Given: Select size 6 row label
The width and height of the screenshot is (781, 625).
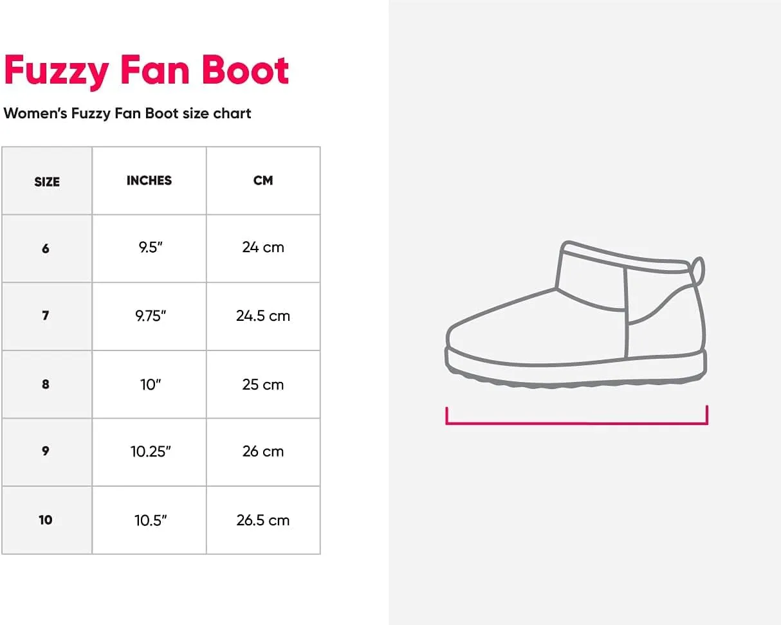Looking at the screenshot, I should 47,248.
